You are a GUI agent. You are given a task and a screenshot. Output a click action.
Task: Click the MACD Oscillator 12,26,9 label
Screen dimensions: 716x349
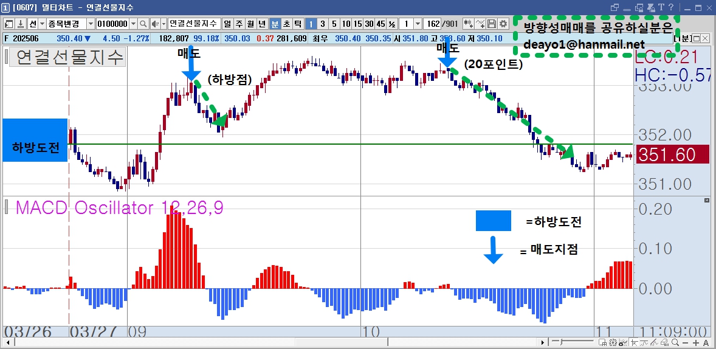(x=119, y=208)
